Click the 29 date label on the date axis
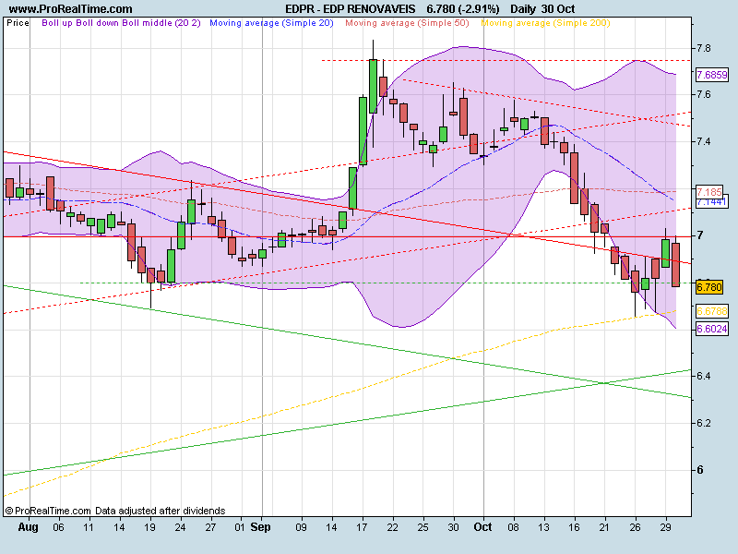The image size is (738, 554). 665,527
